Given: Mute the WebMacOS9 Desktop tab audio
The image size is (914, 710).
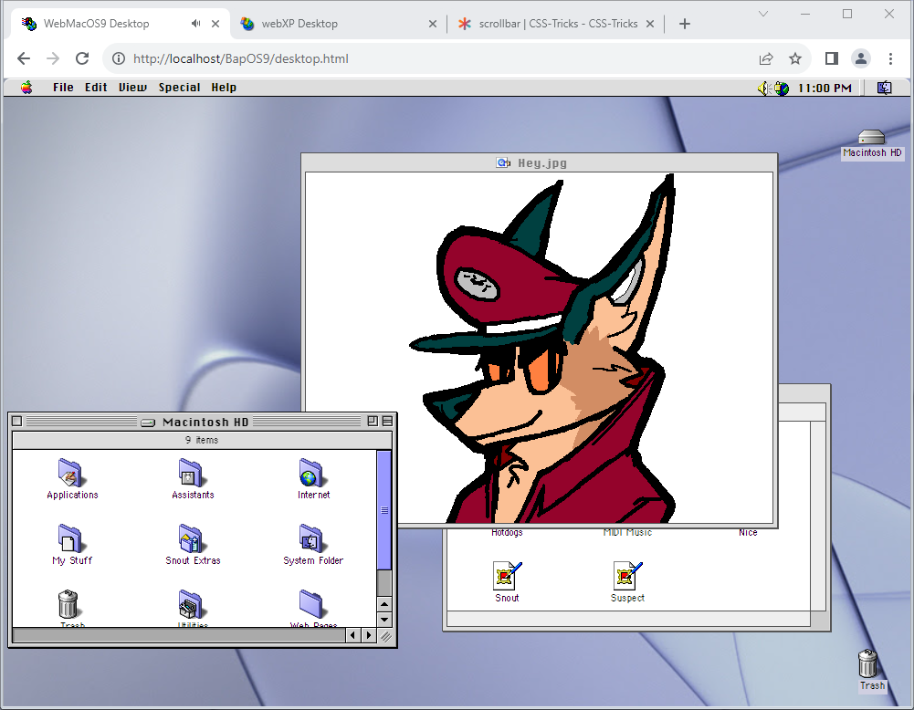Looking at the screenshot, I should 195,24.
